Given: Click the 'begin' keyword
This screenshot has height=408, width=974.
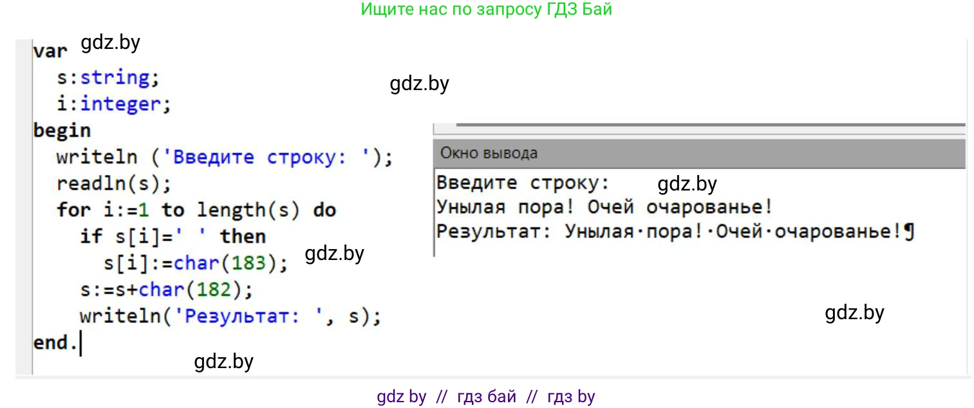Looking at the screenshot, I should click(x=62, y=131).
